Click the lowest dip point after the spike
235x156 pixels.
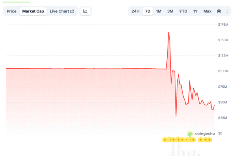pos(176,116)
